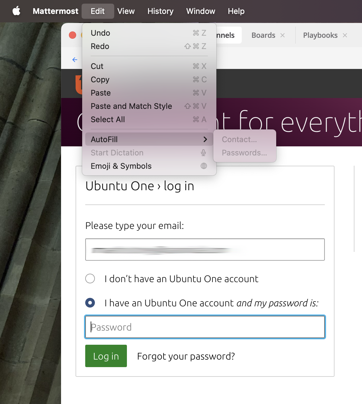The height and width of the screenshot is (404, 362).
Task: Open the 'Forgot your password?' link
Action: coord(186,356)
